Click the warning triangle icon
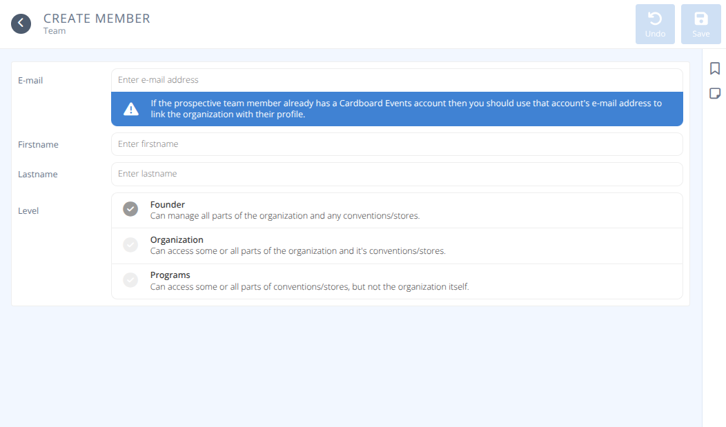 pos(130,109)
